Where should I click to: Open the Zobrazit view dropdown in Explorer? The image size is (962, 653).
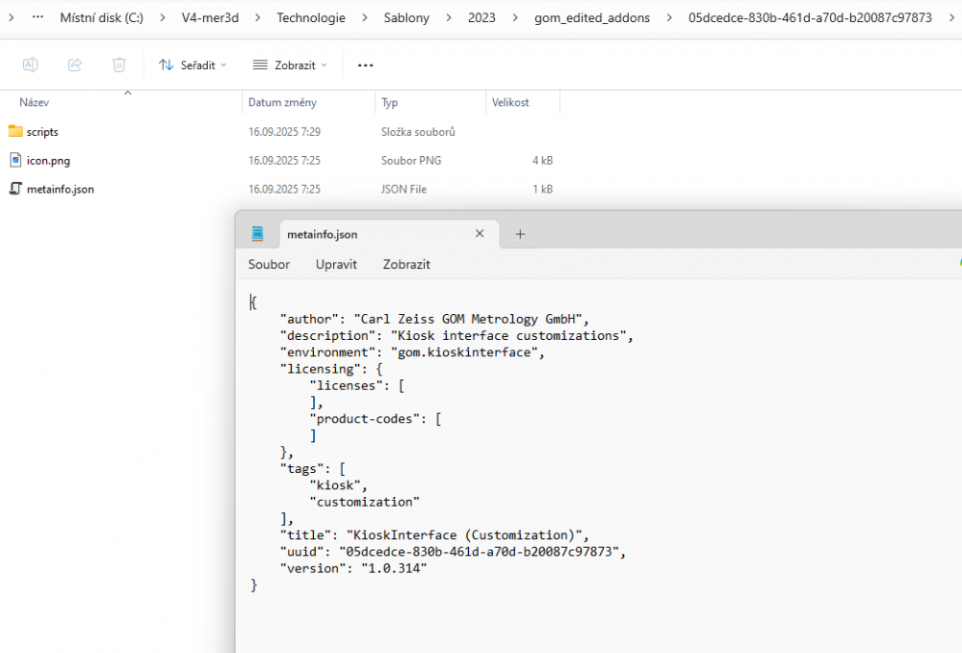pyautogui.click(x=290, y=65)
